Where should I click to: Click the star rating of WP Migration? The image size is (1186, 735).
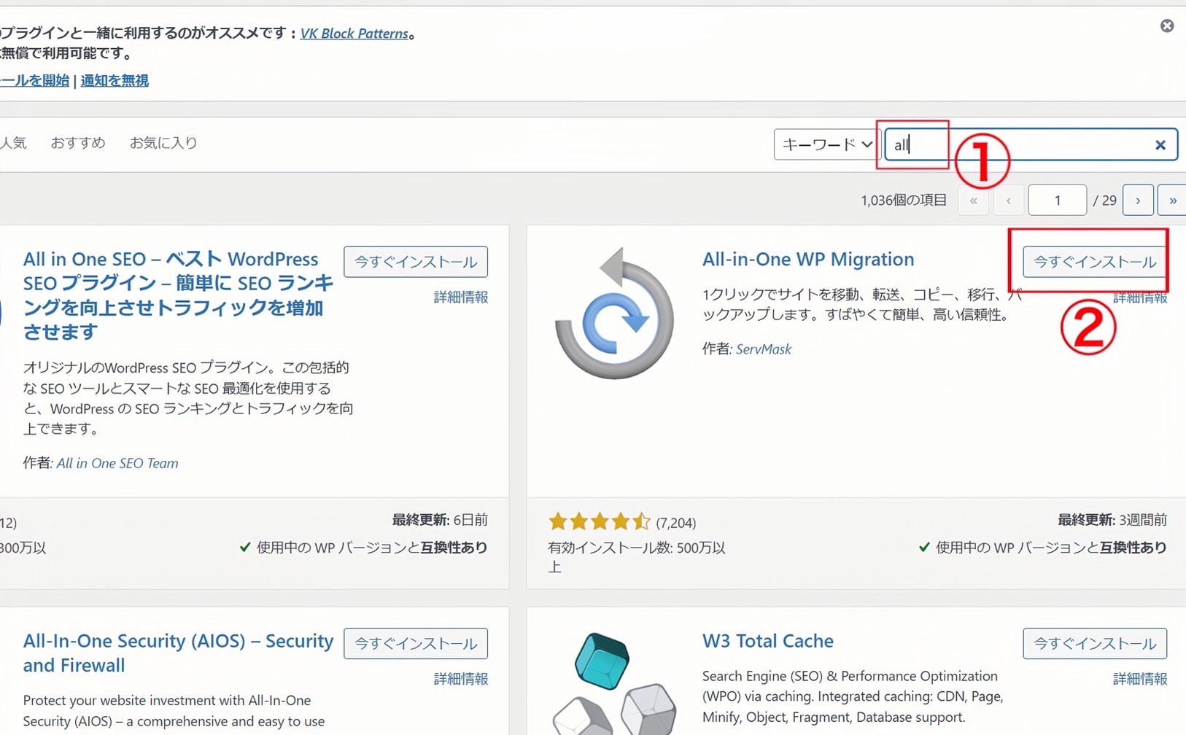600,521
